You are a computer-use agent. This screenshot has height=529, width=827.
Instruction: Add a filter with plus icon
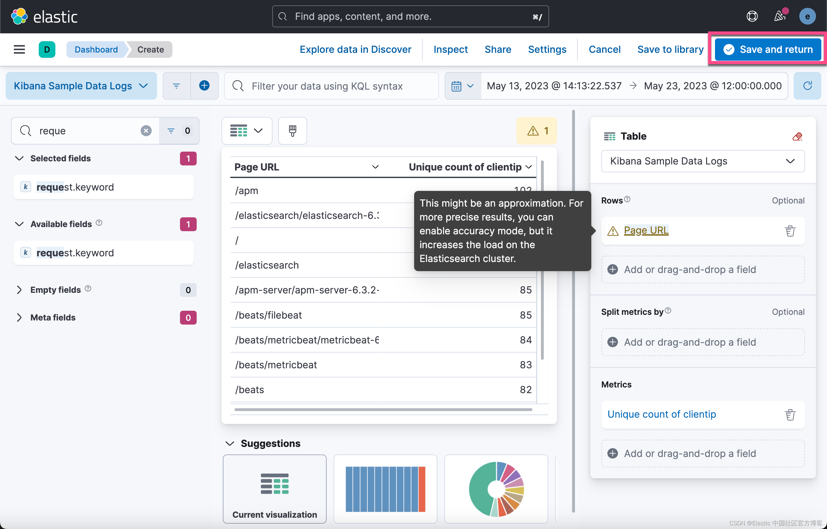(x=205, y=86)
